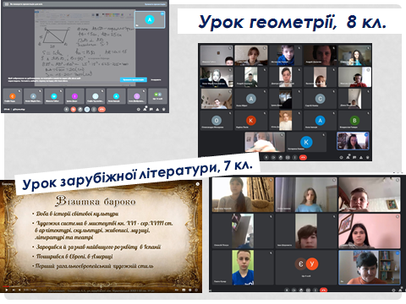Play the baroque slideshow video

[7, 290]
